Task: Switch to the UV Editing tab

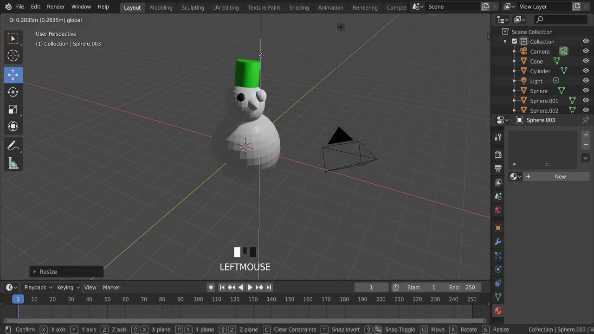Action: (x=226, y=7)
